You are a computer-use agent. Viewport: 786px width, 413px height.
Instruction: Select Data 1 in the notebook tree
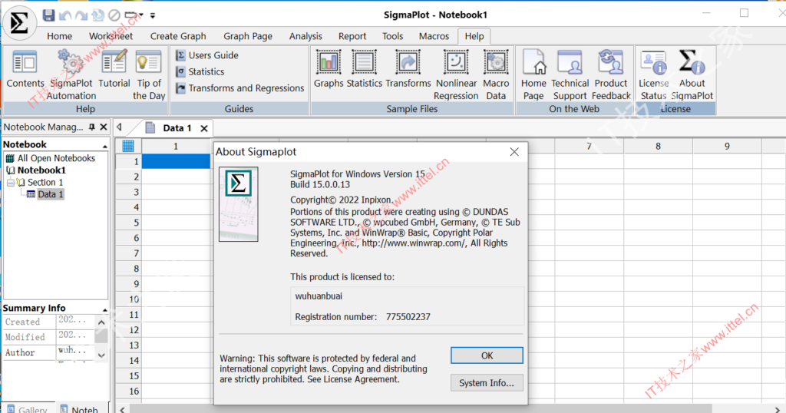point(50,195)
